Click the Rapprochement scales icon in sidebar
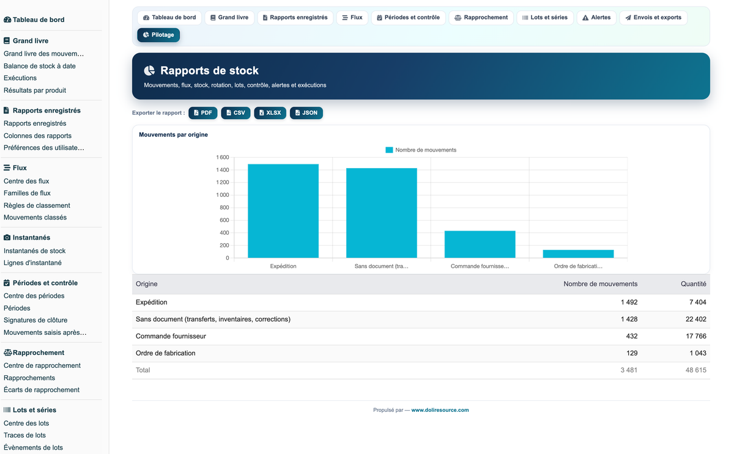This screenshot has width=734, height=454. (7, 353)
